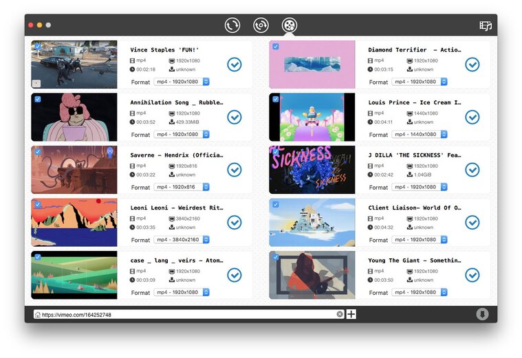The image size is (522, 358).
Task: Select the file size value 1.04GiB
Action: coord(423,175)
